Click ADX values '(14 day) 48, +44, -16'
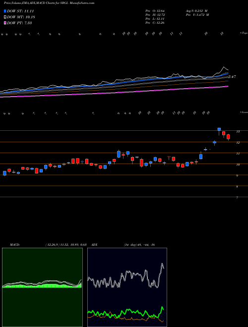 pyautogui.click(x=139, y=245)
